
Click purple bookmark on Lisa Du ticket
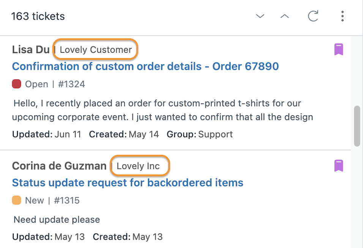click(x=339, y=49)
